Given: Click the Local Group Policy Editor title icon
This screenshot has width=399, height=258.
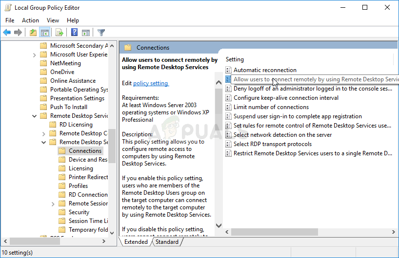Looking at the screenshot, I should click(8, 8).
